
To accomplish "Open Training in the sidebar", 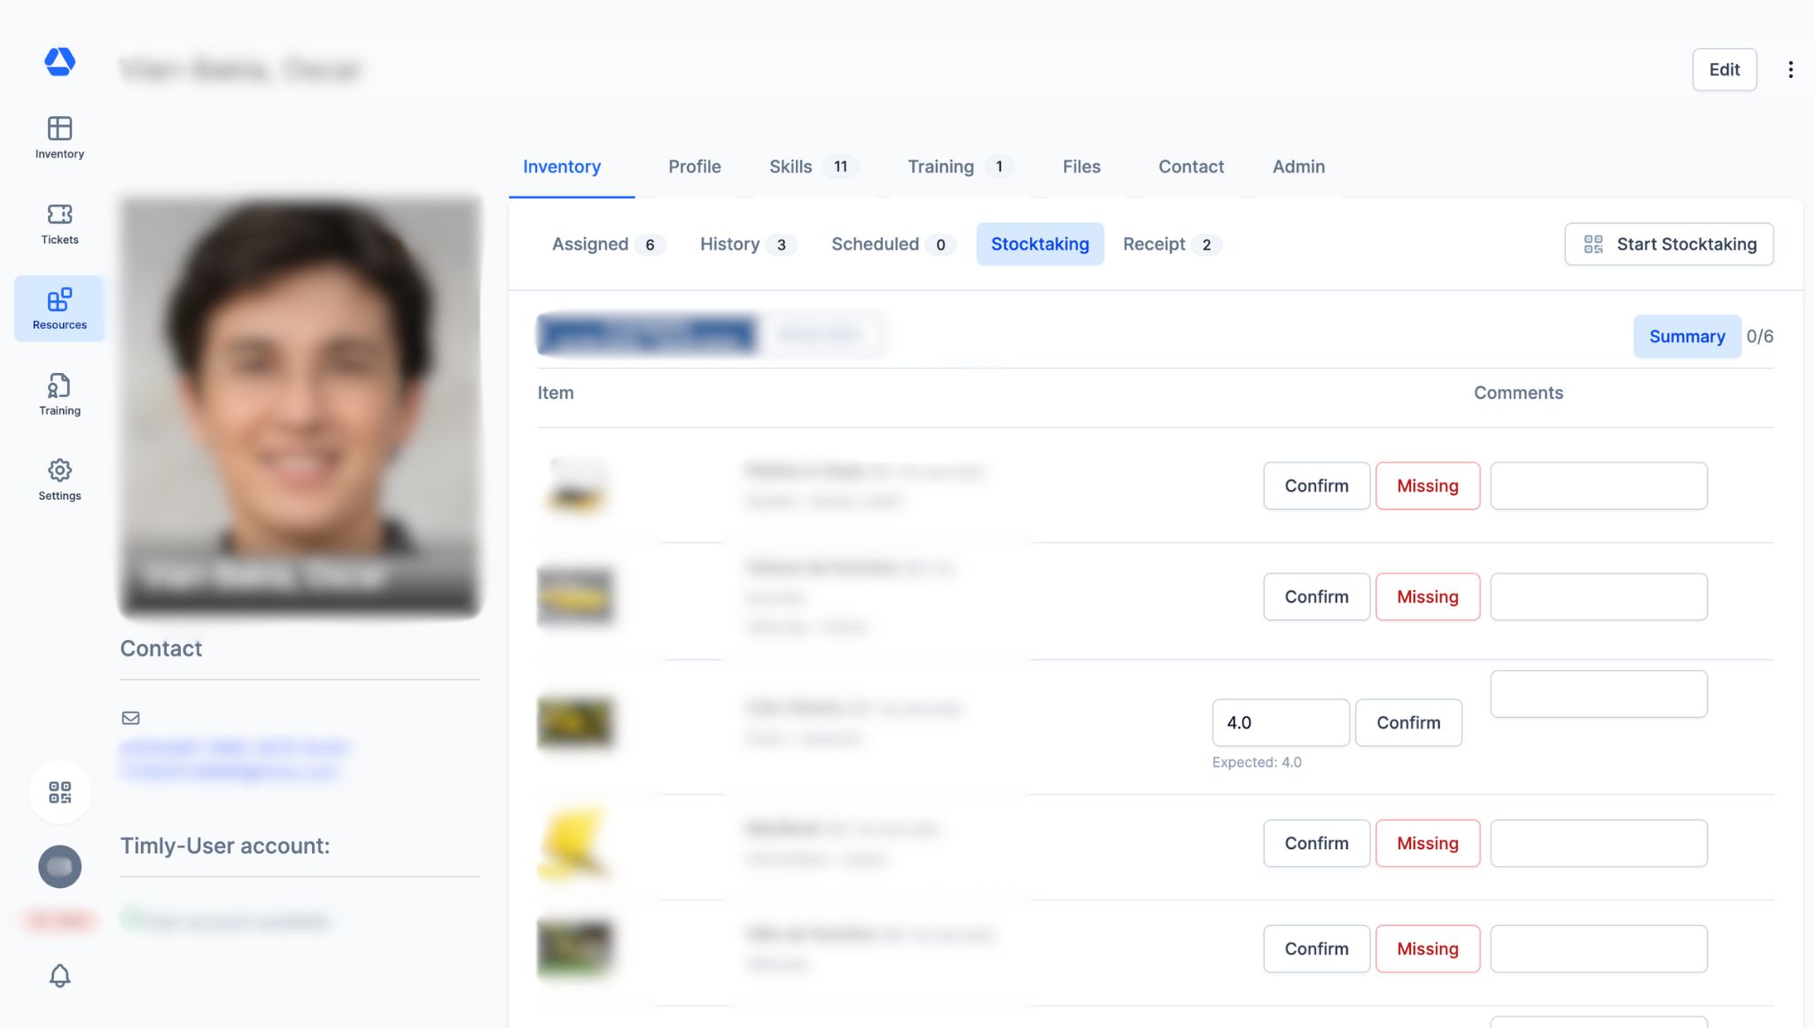I will point(59,394).
